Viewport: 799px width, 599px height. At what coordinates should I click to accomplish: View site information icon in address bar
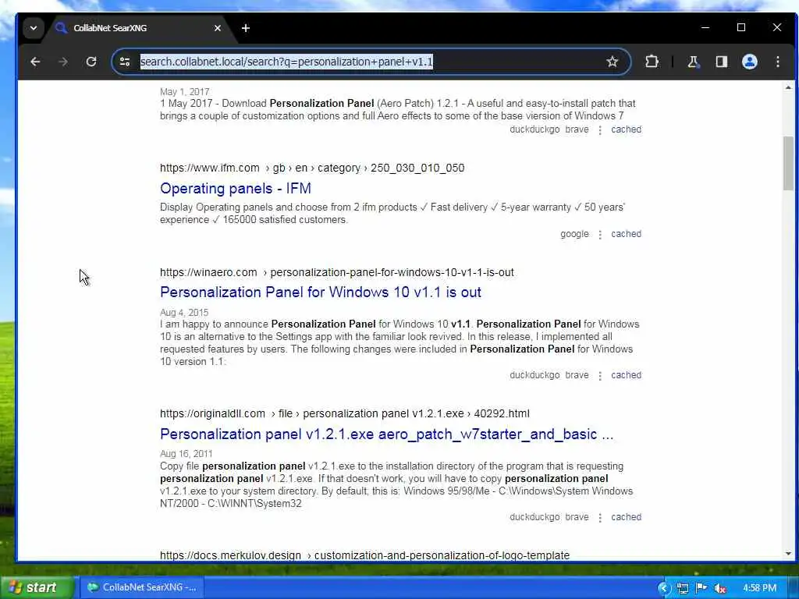(x=125, y=62)
